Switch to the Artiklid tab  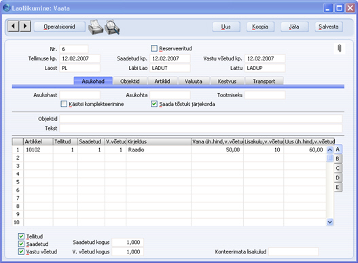pyautogui.click(x=162, y=81)
